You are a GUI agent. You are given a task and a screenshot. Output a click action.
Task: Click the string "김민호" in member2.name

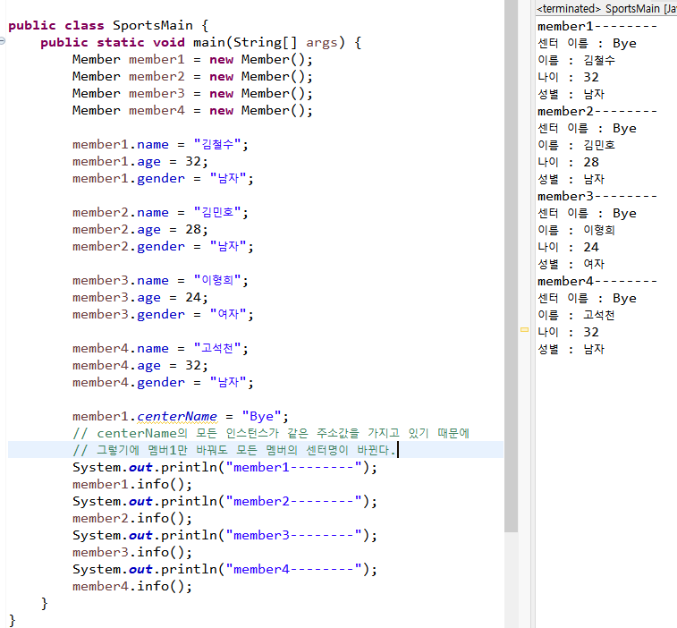click(x=217, y=212)
